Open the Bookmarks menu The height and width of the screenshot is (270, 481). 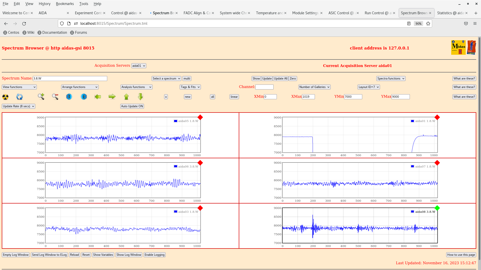pos(65,4)
